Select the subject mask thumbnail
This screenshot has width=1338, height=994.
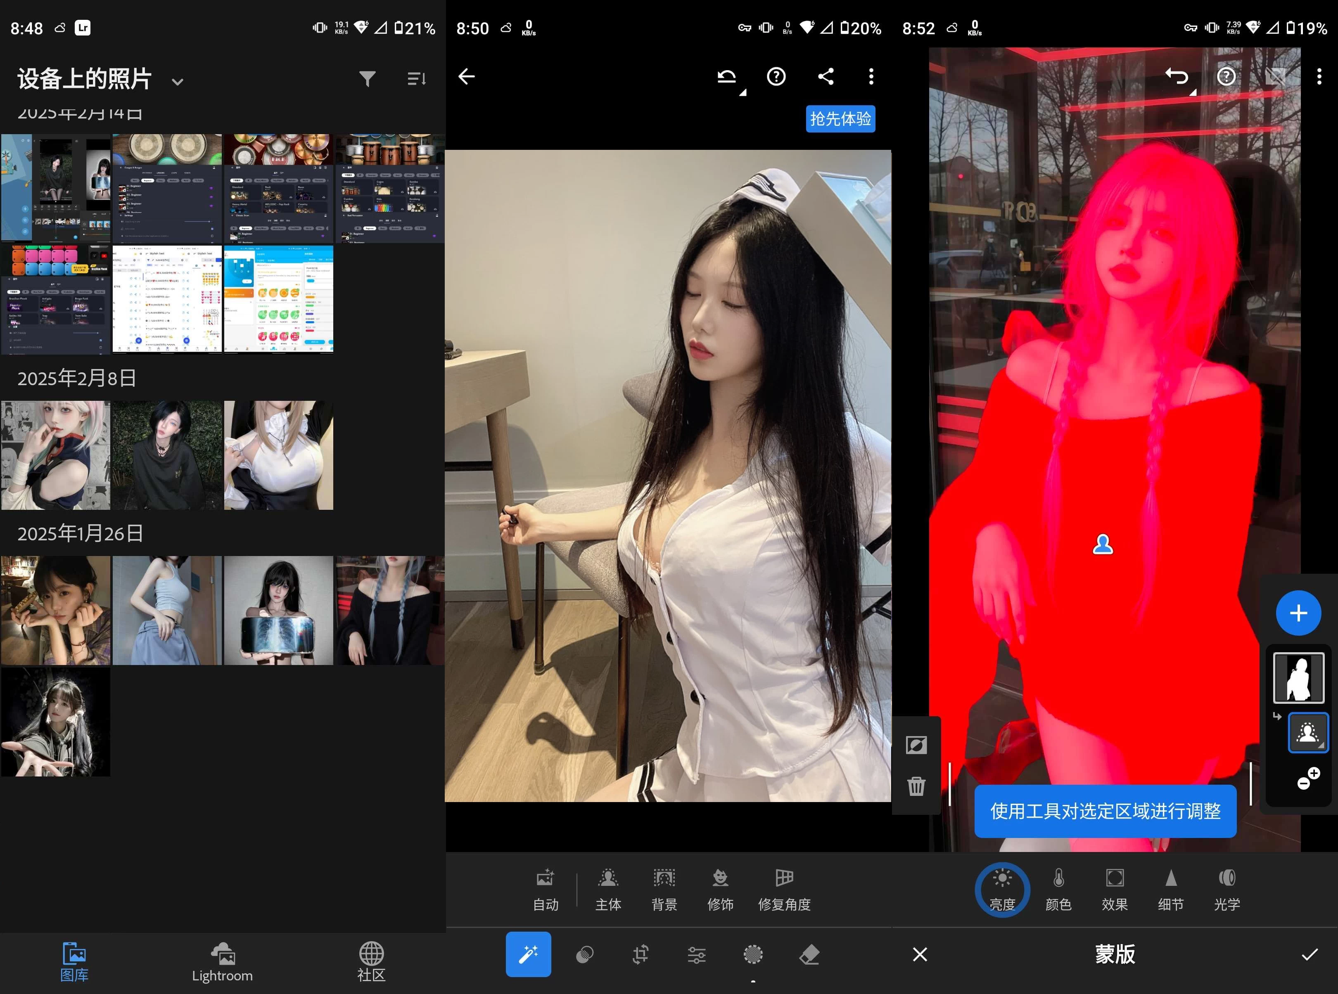coord(1298,678)
